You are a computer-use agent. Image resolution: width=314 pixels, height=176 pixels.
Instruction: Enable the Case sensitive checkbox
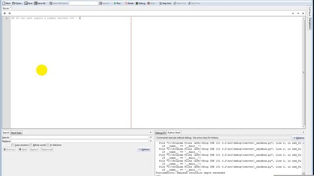(13, 145)
